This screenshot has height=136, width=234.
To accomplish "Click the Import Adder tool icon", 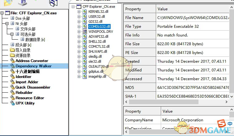I will (x=12, y=82).
